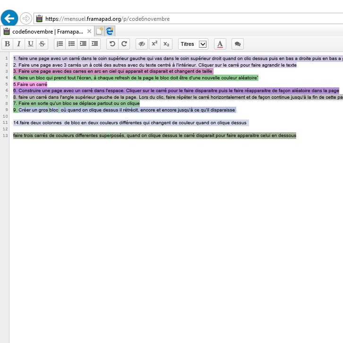
Task: Click line starting '1. faire une page avec un carré'
Action: point(178,59)
